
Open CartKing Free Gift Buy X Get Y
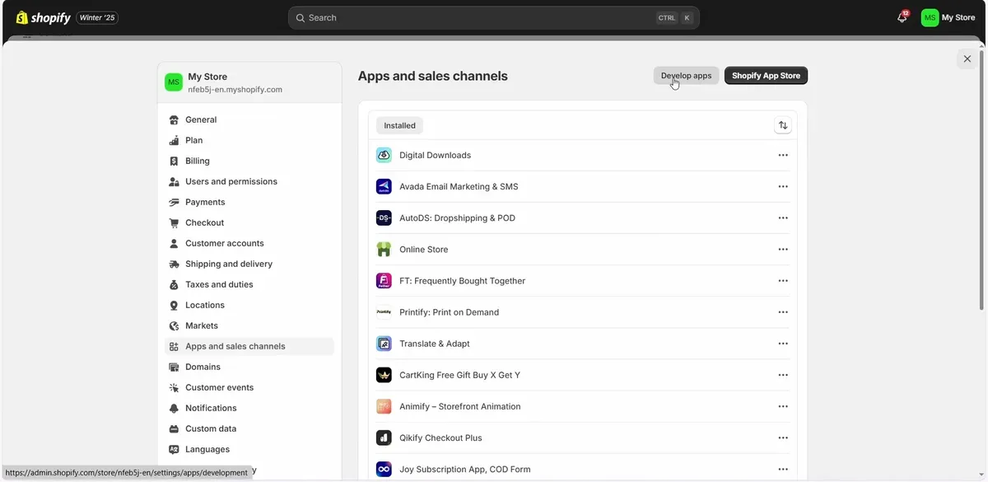click(x=459, y=375)
